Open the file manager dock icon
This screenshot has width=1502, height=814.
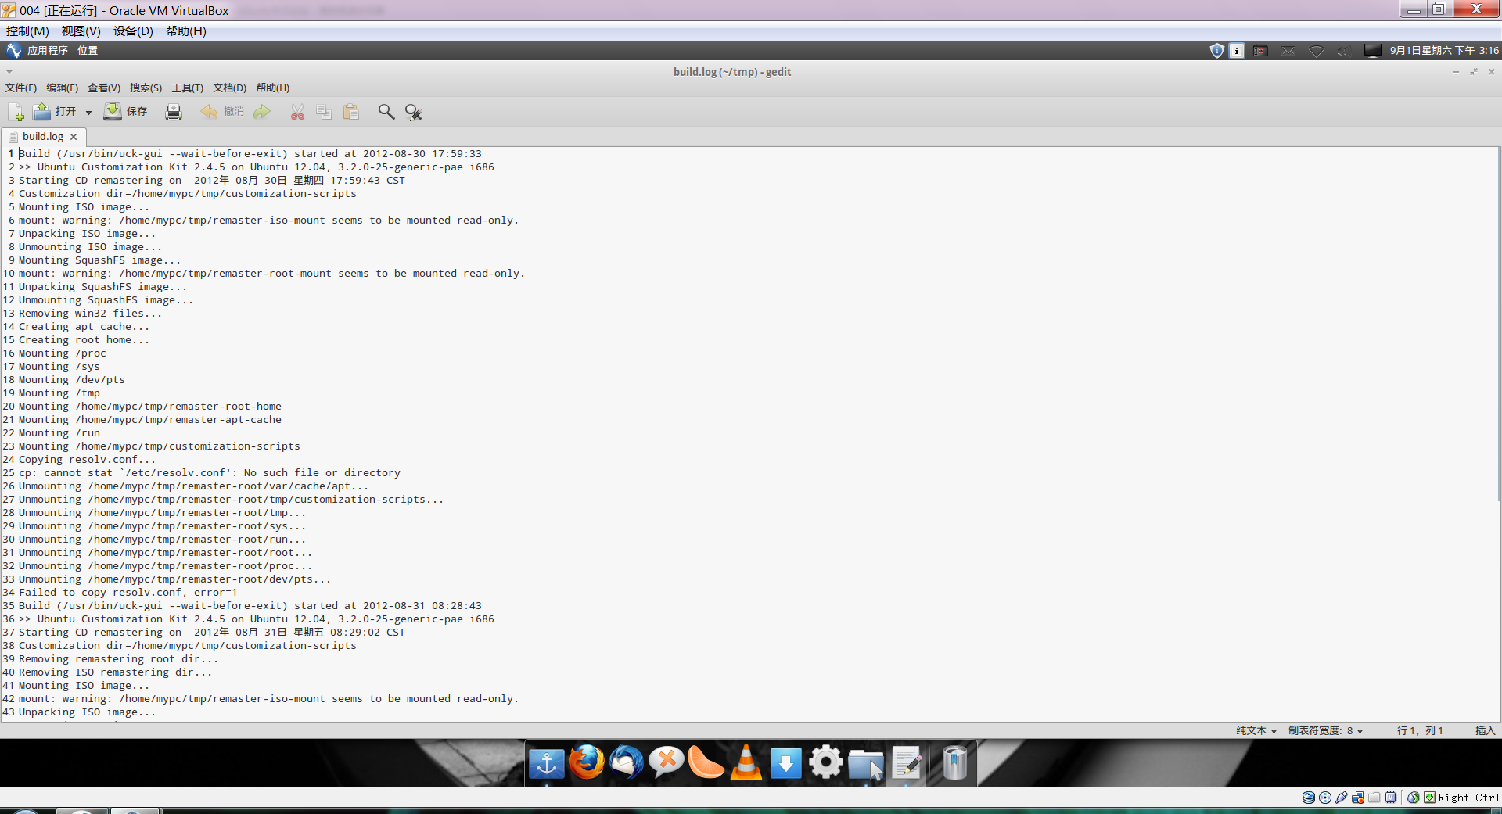pyautogui.click(x=866, y=764)
